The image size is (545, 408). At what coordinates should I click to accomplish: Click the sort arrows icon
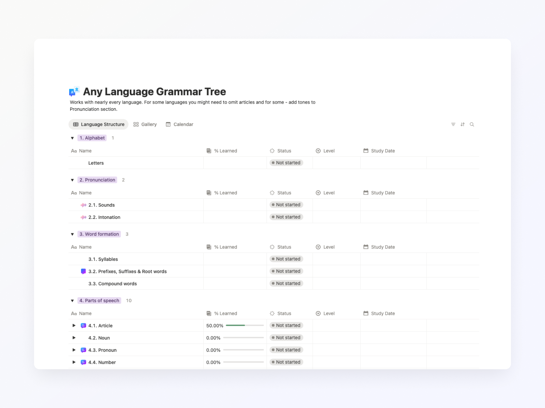pyautogui.click(x=463, y=124)
